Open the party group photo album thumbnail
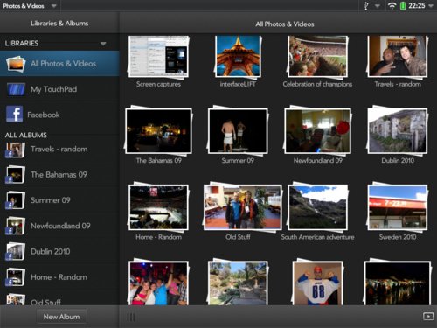This screenshot has height=328, width=437. (158, 283)
